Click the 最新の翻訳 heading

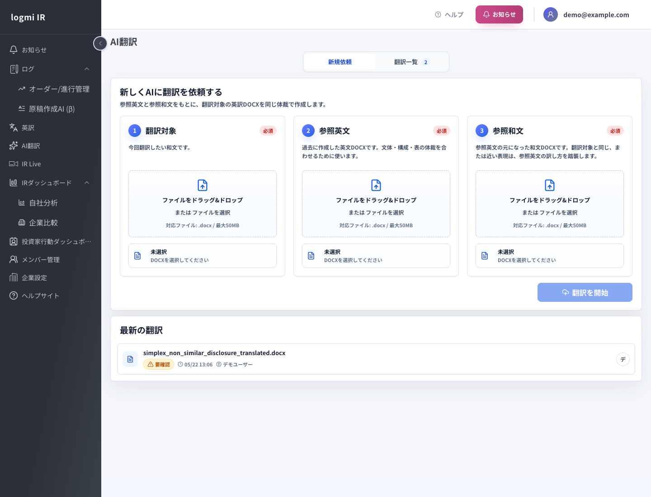(x=141, y=330)
